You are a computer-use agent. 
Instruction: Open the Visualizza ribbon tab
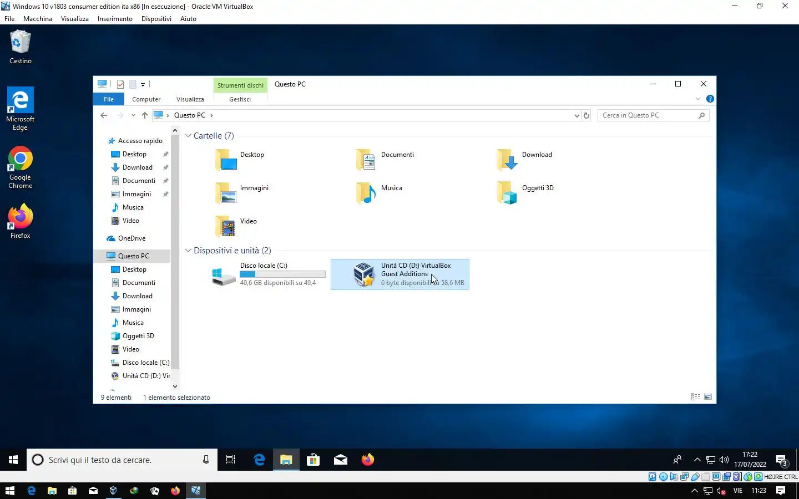tap(190, 99)
